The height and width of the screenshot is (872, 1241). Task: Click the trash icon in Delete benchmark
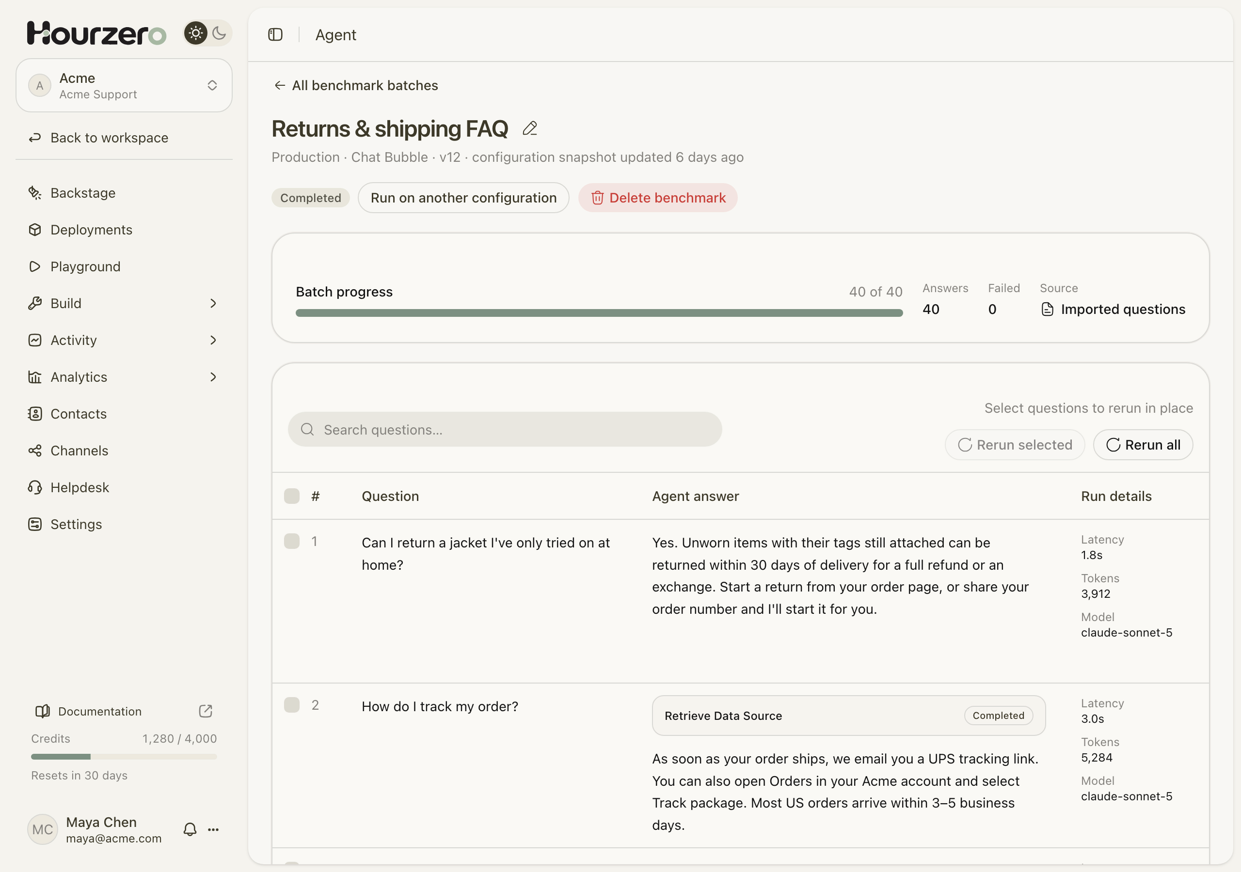click(x=597, y=198)
